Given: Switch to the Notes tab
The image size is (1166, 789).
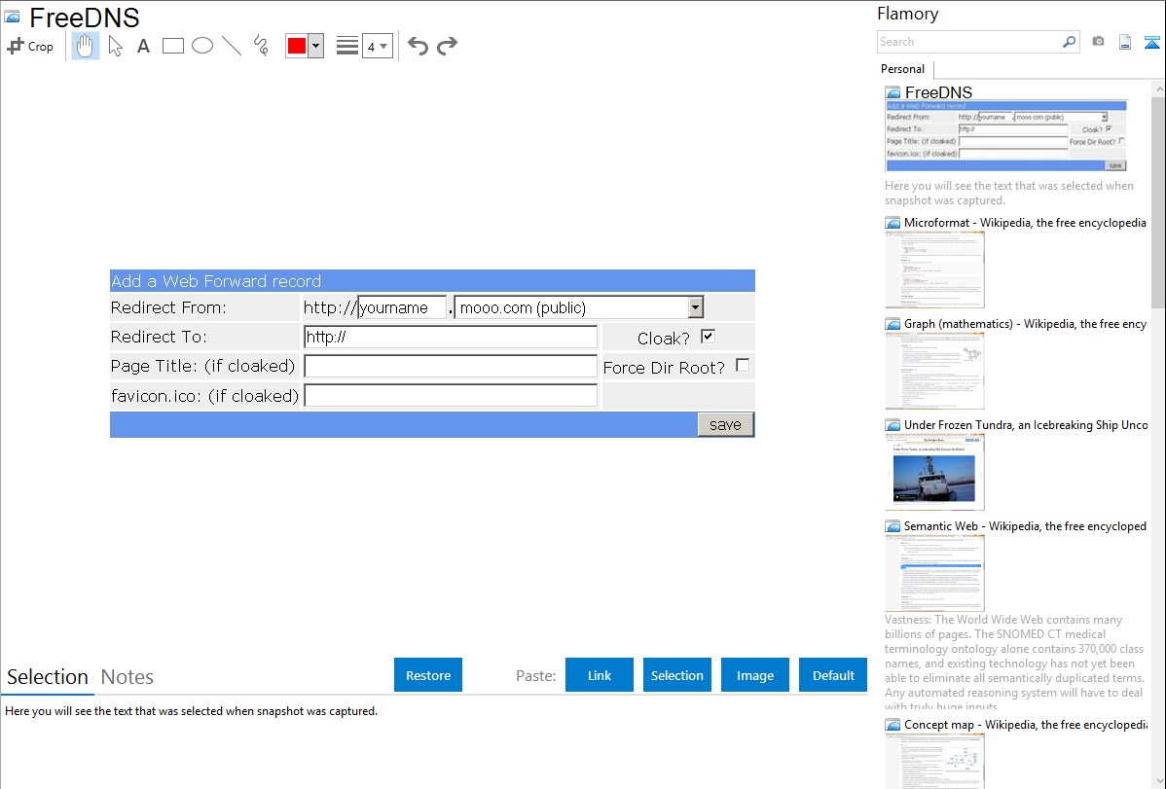Looking at the screenshot, I should (128, 677).
